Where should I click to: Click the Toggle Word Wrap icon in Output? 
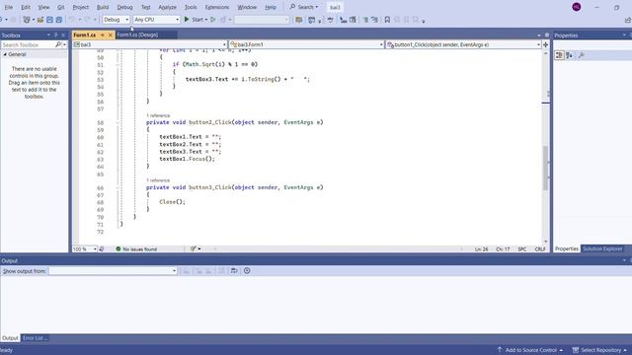pyautogui.click(x=234, y=271)
